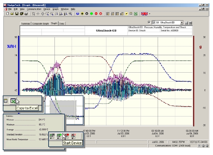Click the 11:12:00 PM time axis label
Image resolution: width=213 pixels, height=155 pixels.
123,131
